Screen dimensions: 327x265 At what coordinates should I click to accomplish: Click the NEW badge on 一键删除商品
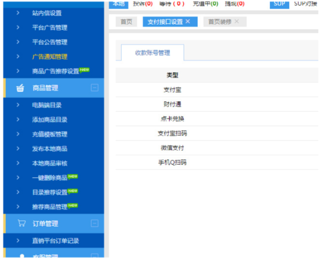(73, 176)
